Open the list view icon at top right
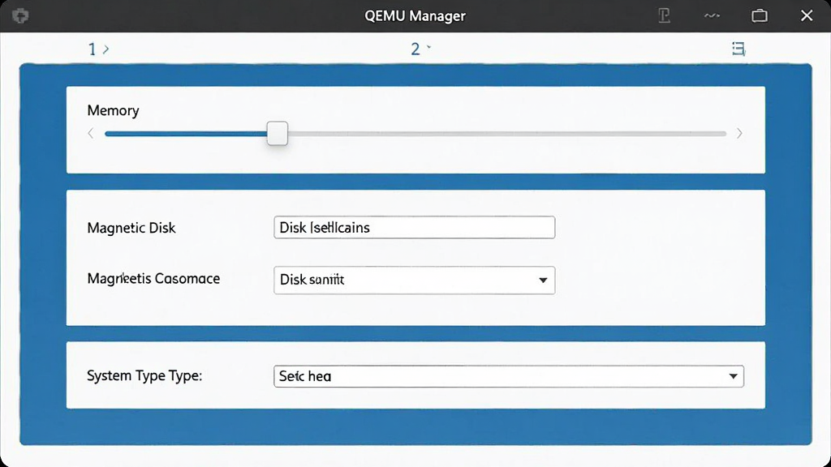The width and height of the screenshot is (831, 467). [x=738, y=49]
